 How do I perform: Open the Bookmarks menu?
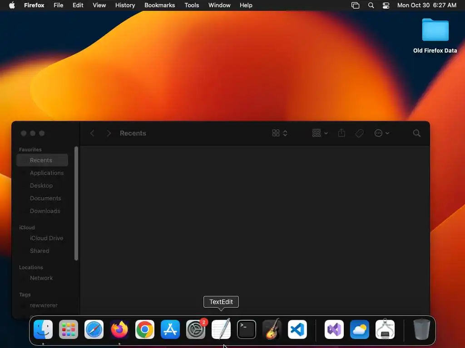coord(159,5)
